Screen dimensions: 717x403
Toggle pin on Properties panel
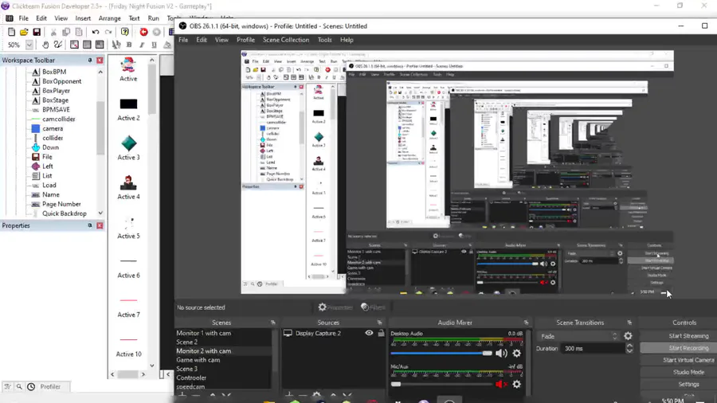tap(89, 225)
